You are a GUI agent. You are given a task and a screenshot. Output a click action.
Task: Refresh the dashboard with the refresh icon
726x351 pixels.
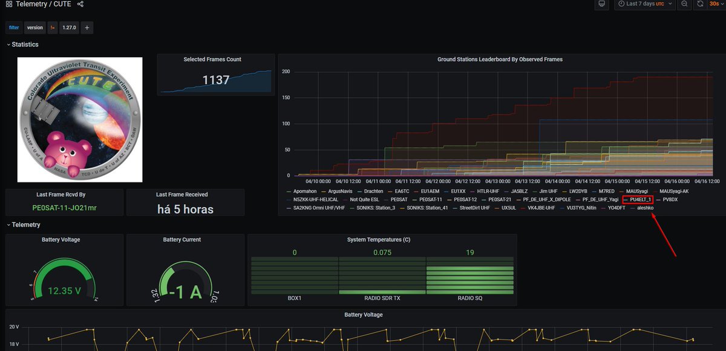click(699, 4)
